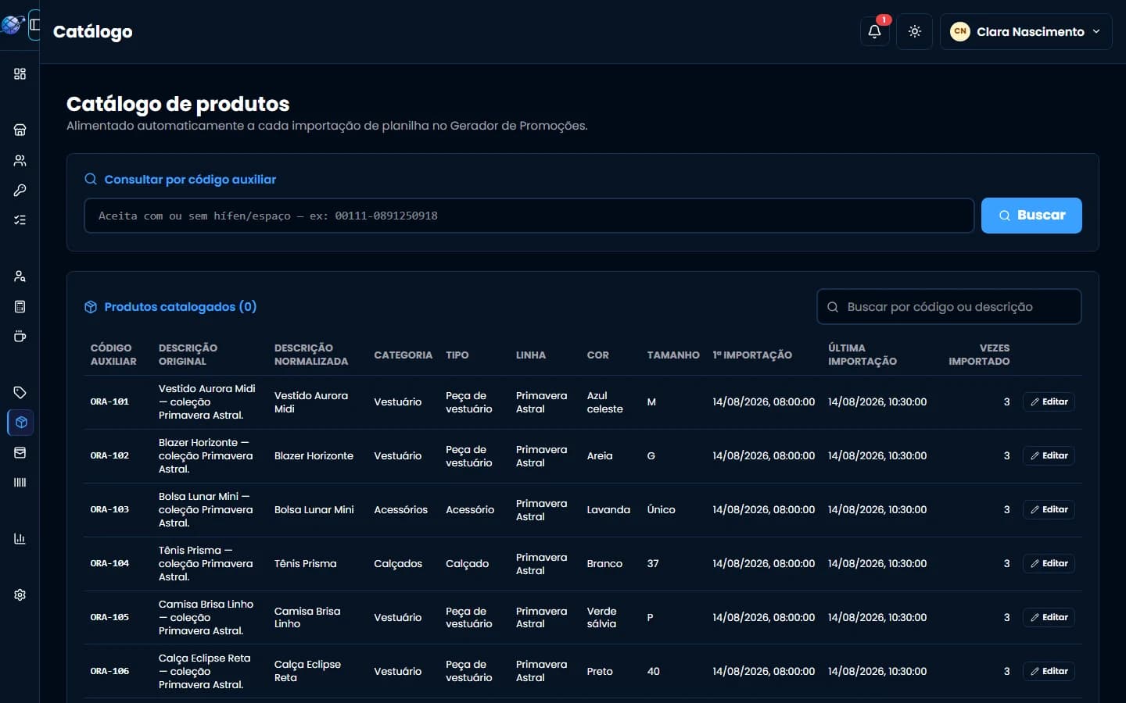Open the dashboard grid icon in sidebar
Viewport: 1126px width, 703px height.
pos(20,73)
